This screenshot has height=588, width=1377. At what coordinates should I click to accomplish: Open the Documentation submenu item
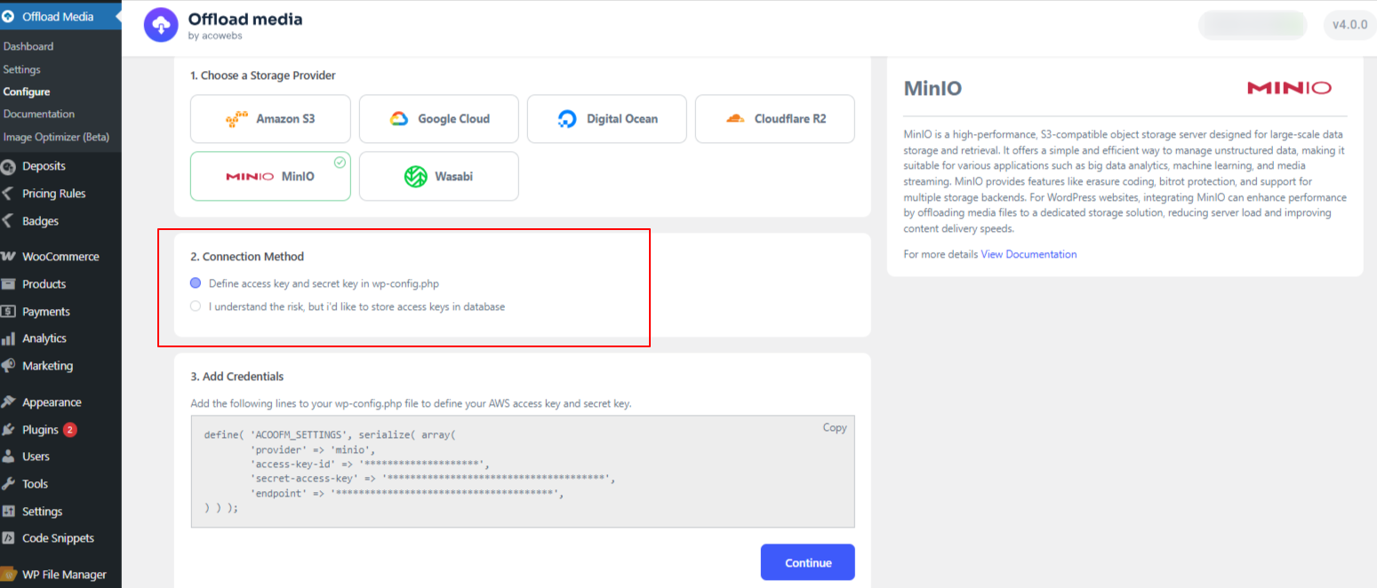(39, 114)
